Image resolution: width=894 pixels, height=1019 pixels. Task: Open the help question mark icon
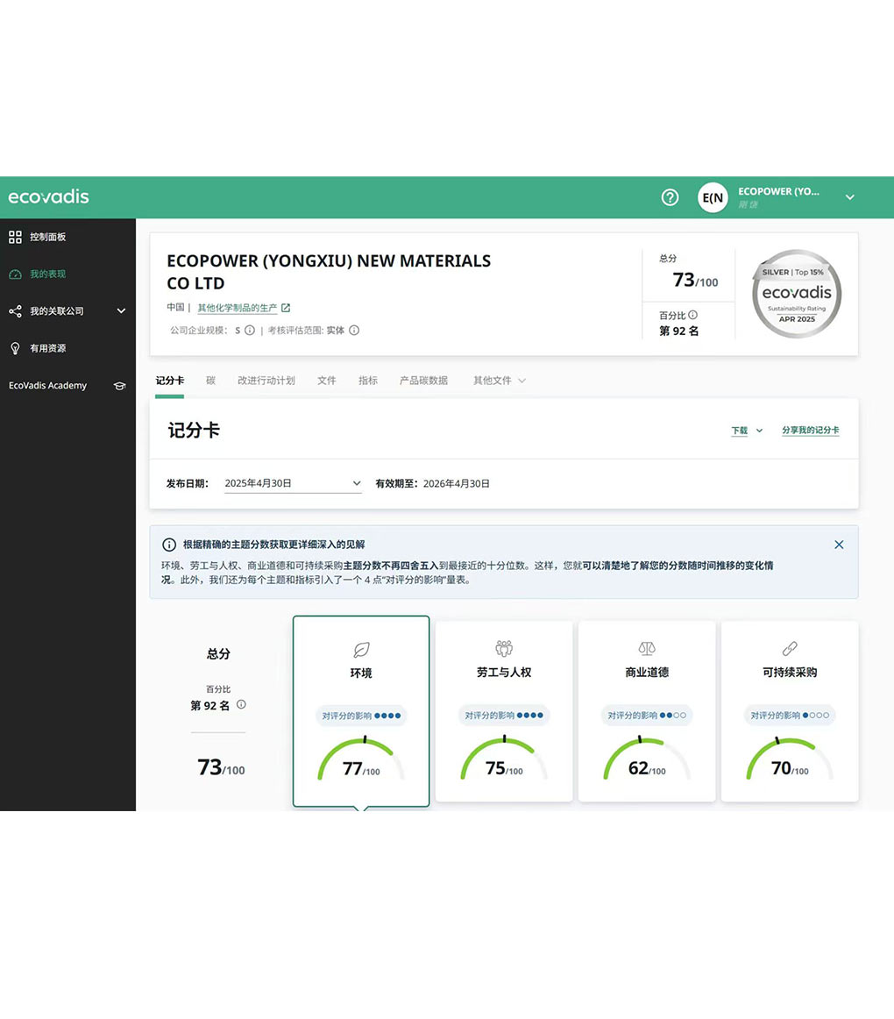(670, 197)
